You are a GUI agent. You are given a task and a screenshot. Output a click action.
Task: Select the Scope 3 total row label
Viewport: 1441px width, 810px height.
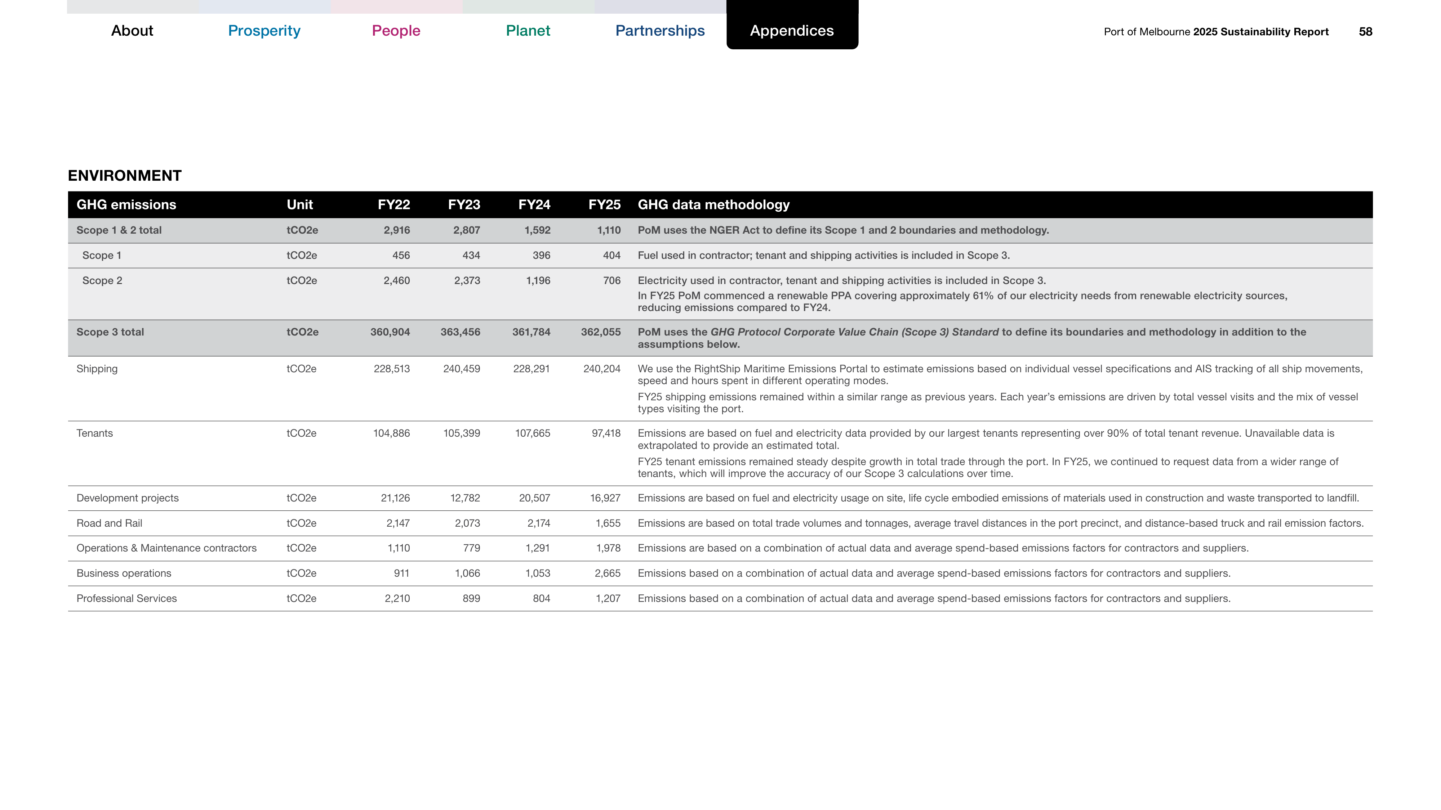[110, 332]
